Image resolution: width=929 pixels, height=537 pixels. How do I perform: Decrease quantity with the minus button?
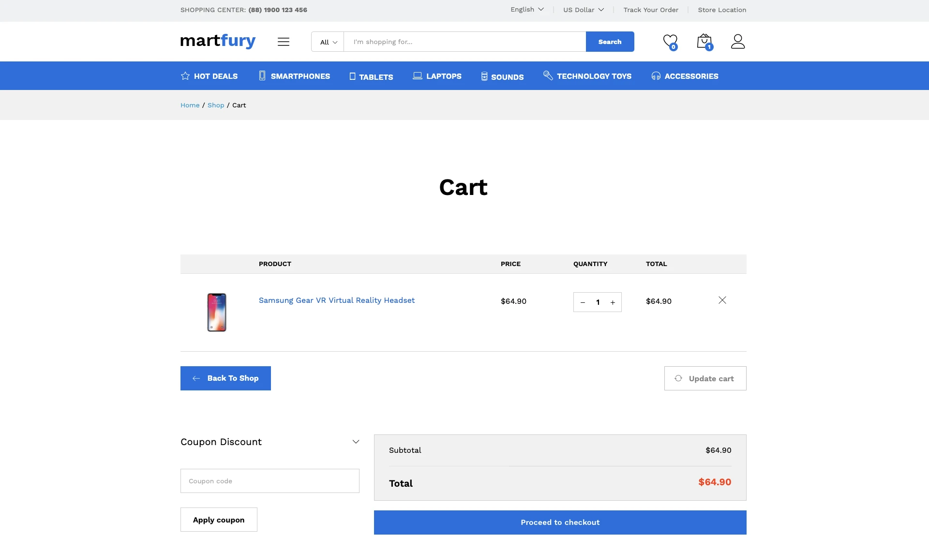(x=583, y=302)
